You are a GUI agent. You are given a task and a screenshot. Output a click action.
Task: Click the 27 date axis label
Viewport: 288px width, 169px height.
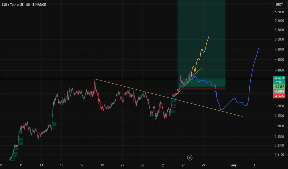(183, 165)
